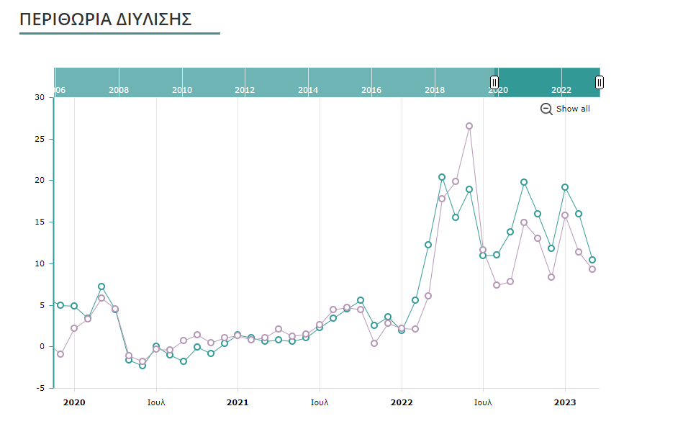Select the last teal data point on right
683x447 pixels.
[x=592, y=260]
